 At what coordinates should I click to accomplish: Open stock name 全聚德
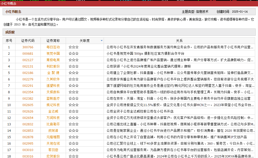tap(53, 73)
